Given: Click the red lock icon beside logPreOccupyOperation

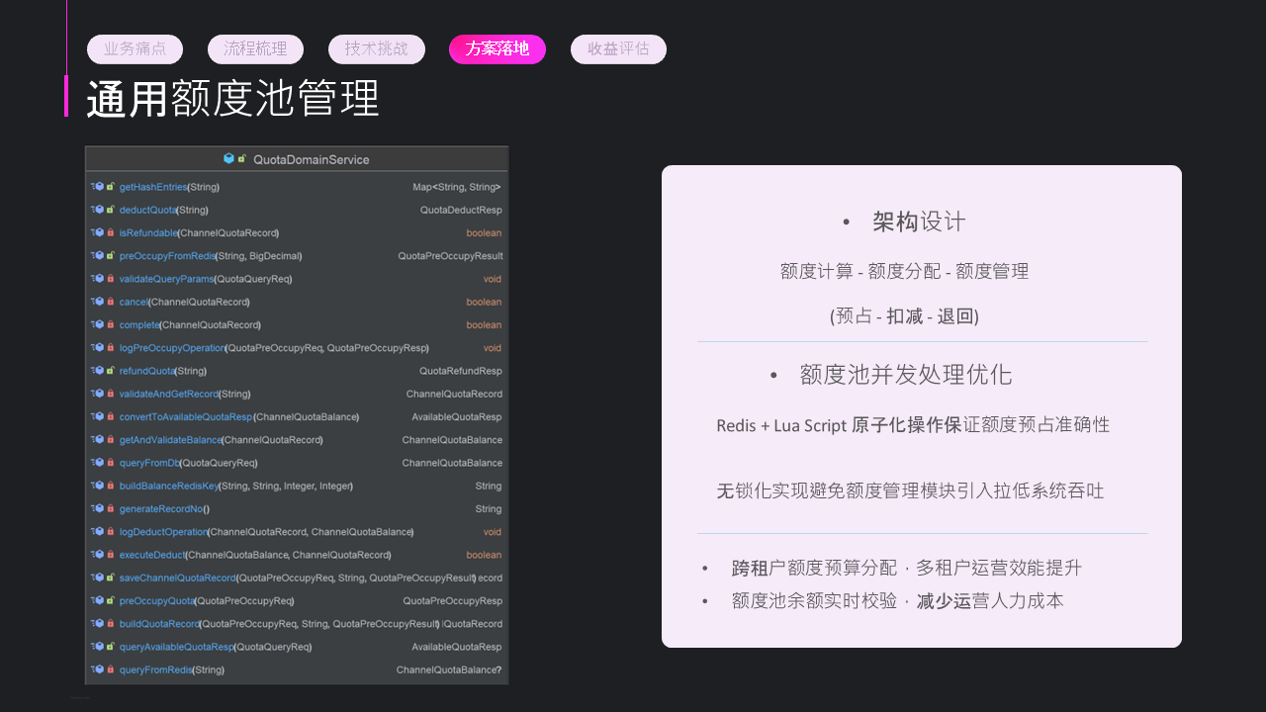Looking at the screenshot, I should pos(111,348).
